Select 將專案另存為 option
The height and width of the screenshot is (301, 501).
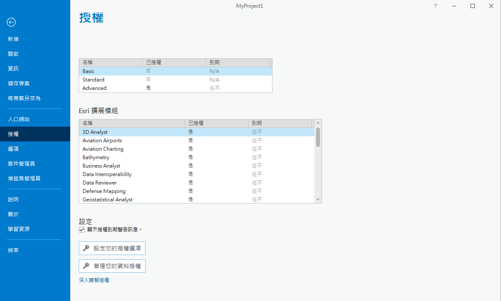pos(24,98)
